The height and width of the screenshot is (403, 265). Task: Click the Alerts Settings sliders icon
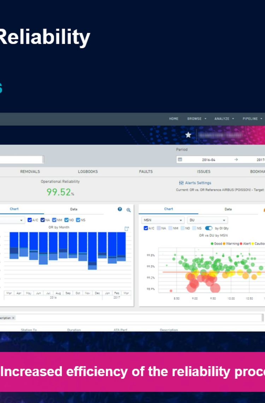(181, 183)
